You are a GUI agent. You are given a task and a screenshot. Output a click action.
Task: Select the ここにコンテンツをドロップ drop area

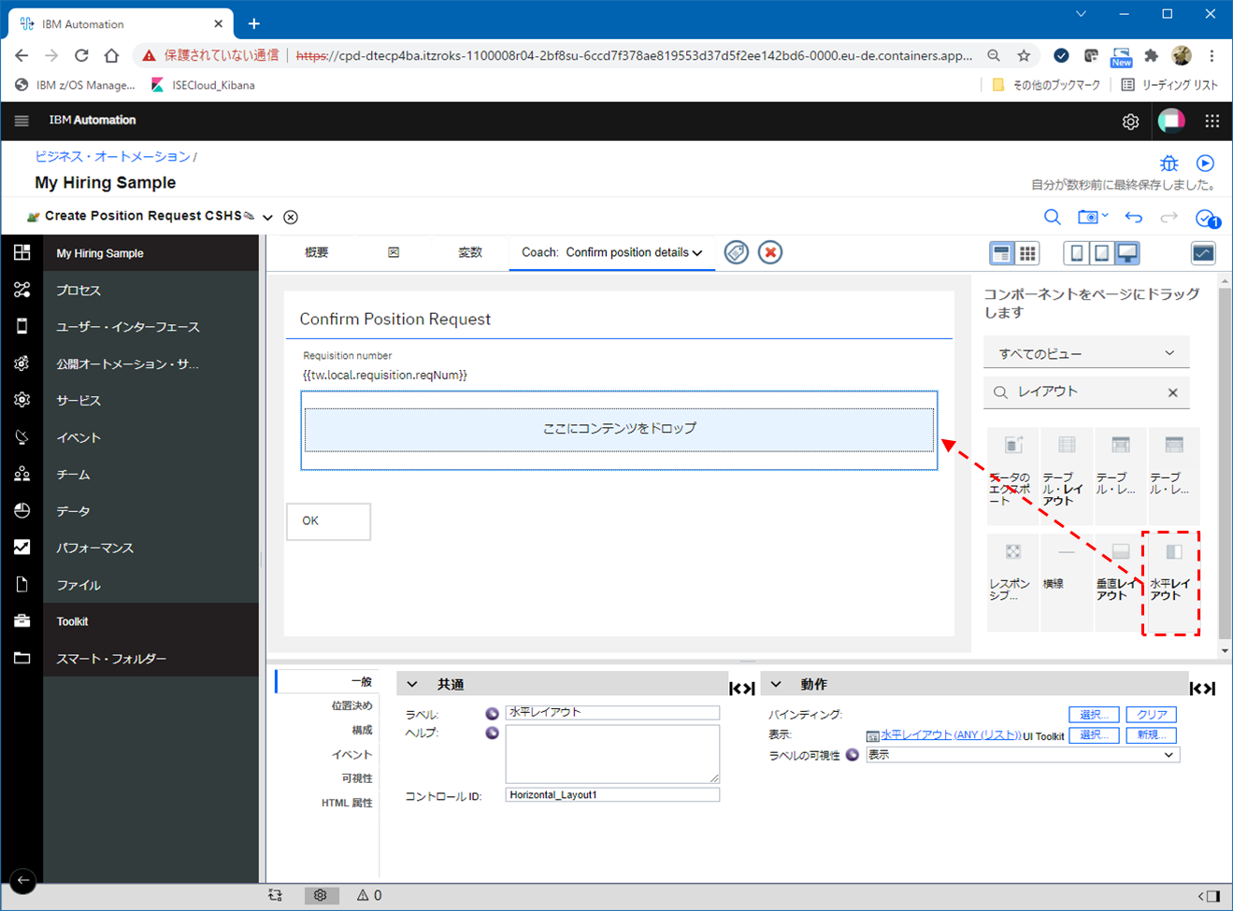pyautogui.click(x=619, y=429)
